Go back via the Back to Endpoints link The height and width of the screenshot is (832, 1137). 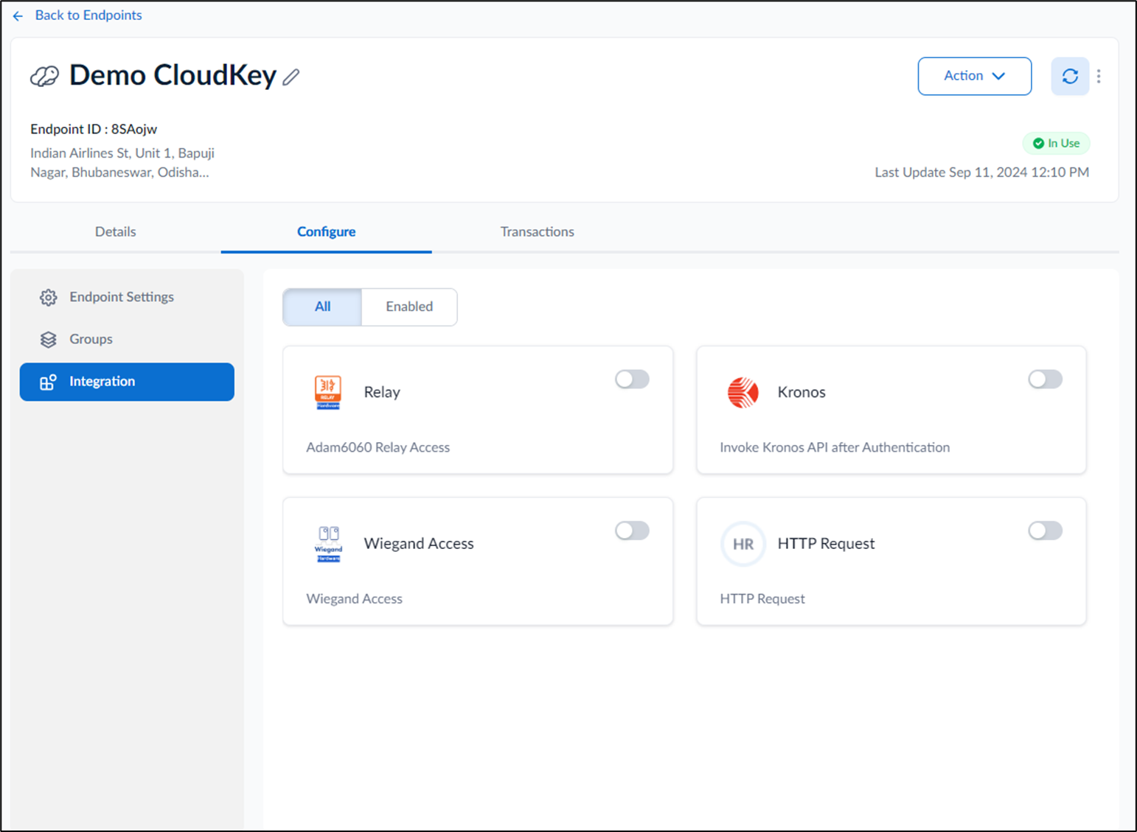88,15
